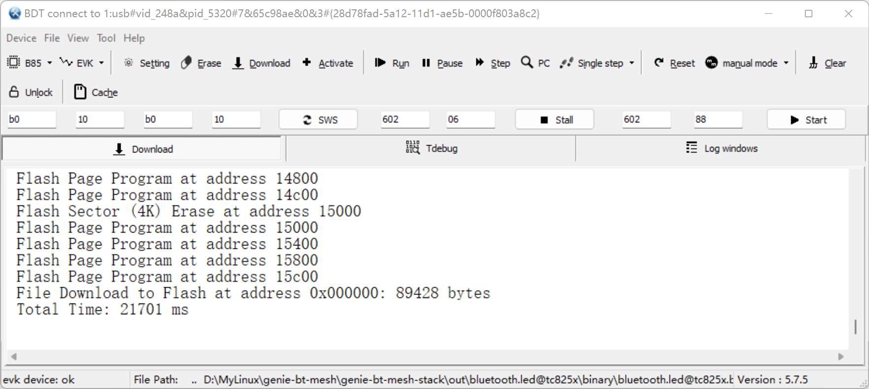
Task: Click the 'Total Time: 21701 ms' log line
Action: pyautogui.click(x=102, y=310)
